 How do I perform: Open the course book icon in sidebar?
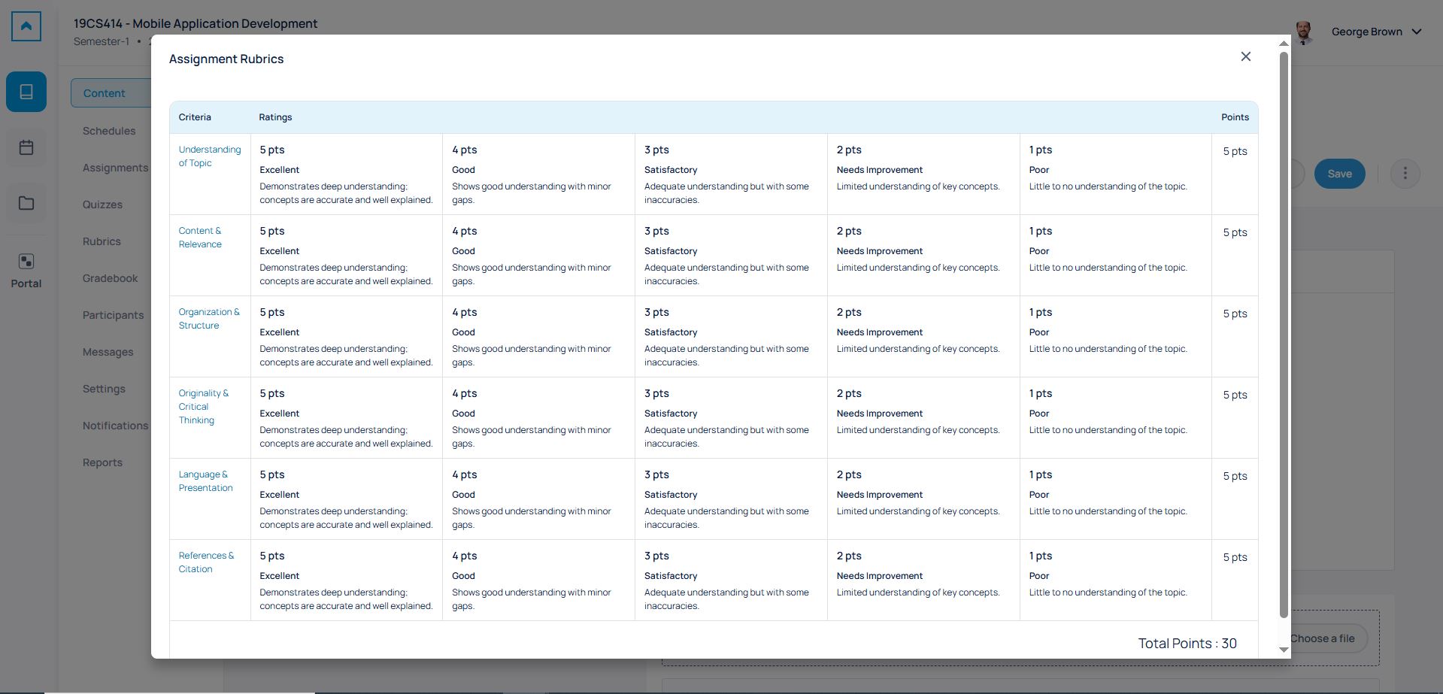[x=26, y=92]
